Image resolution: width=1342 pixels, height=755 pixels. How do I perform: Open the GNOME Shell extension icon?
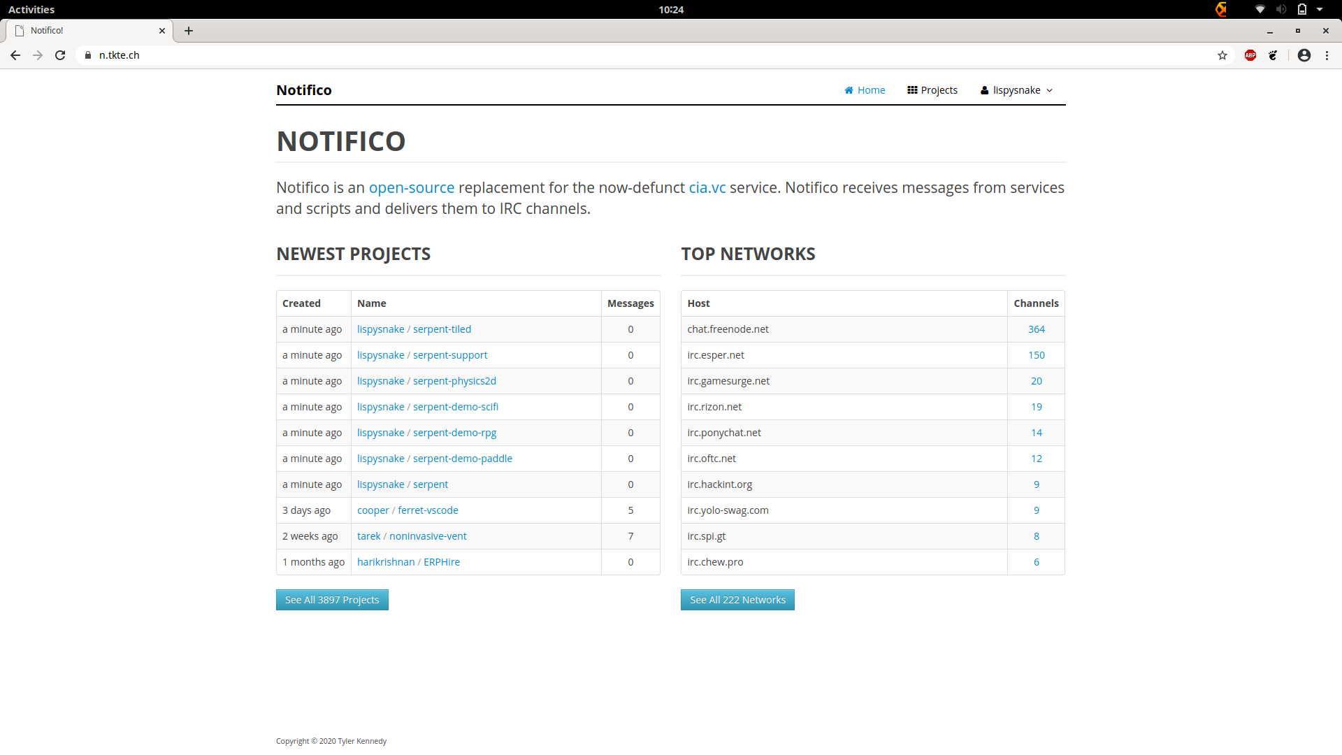(x=1273, y=55)
